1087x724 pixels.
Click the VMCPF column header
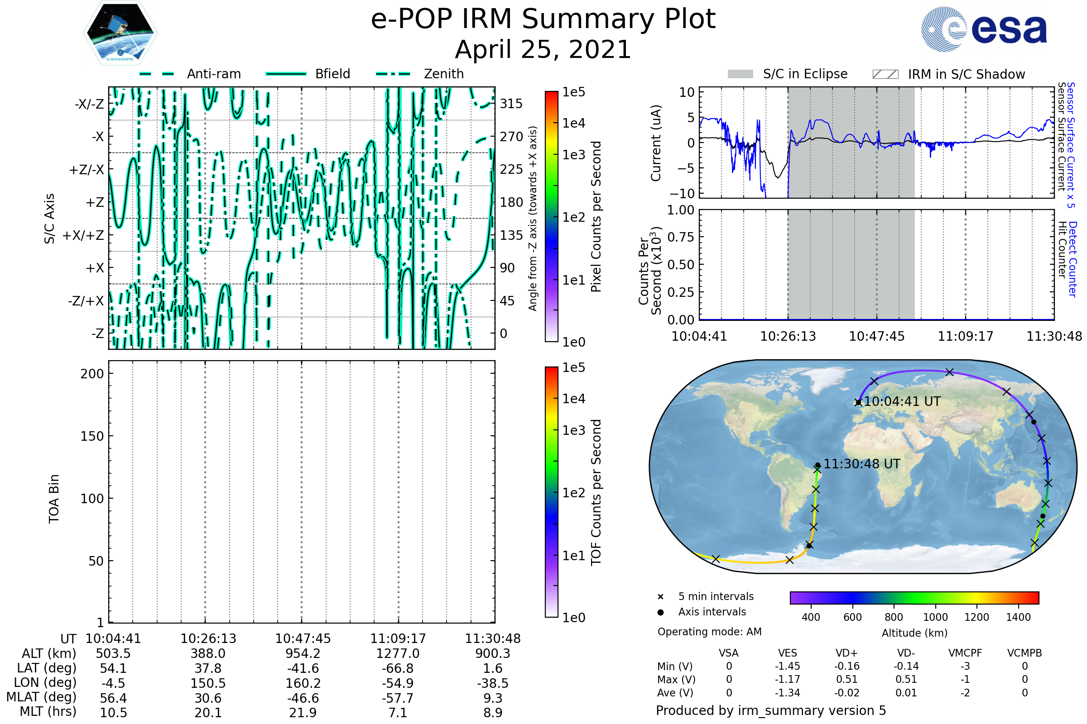click(x=965, y=653)
